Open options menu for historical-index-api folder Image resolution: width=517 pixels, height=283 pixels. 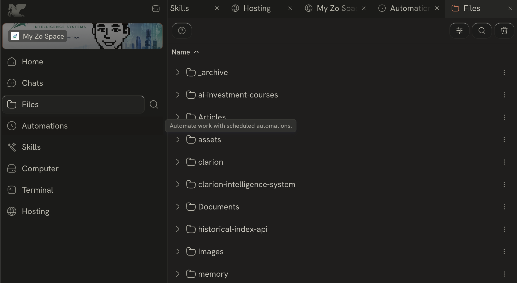coord(504,229)
